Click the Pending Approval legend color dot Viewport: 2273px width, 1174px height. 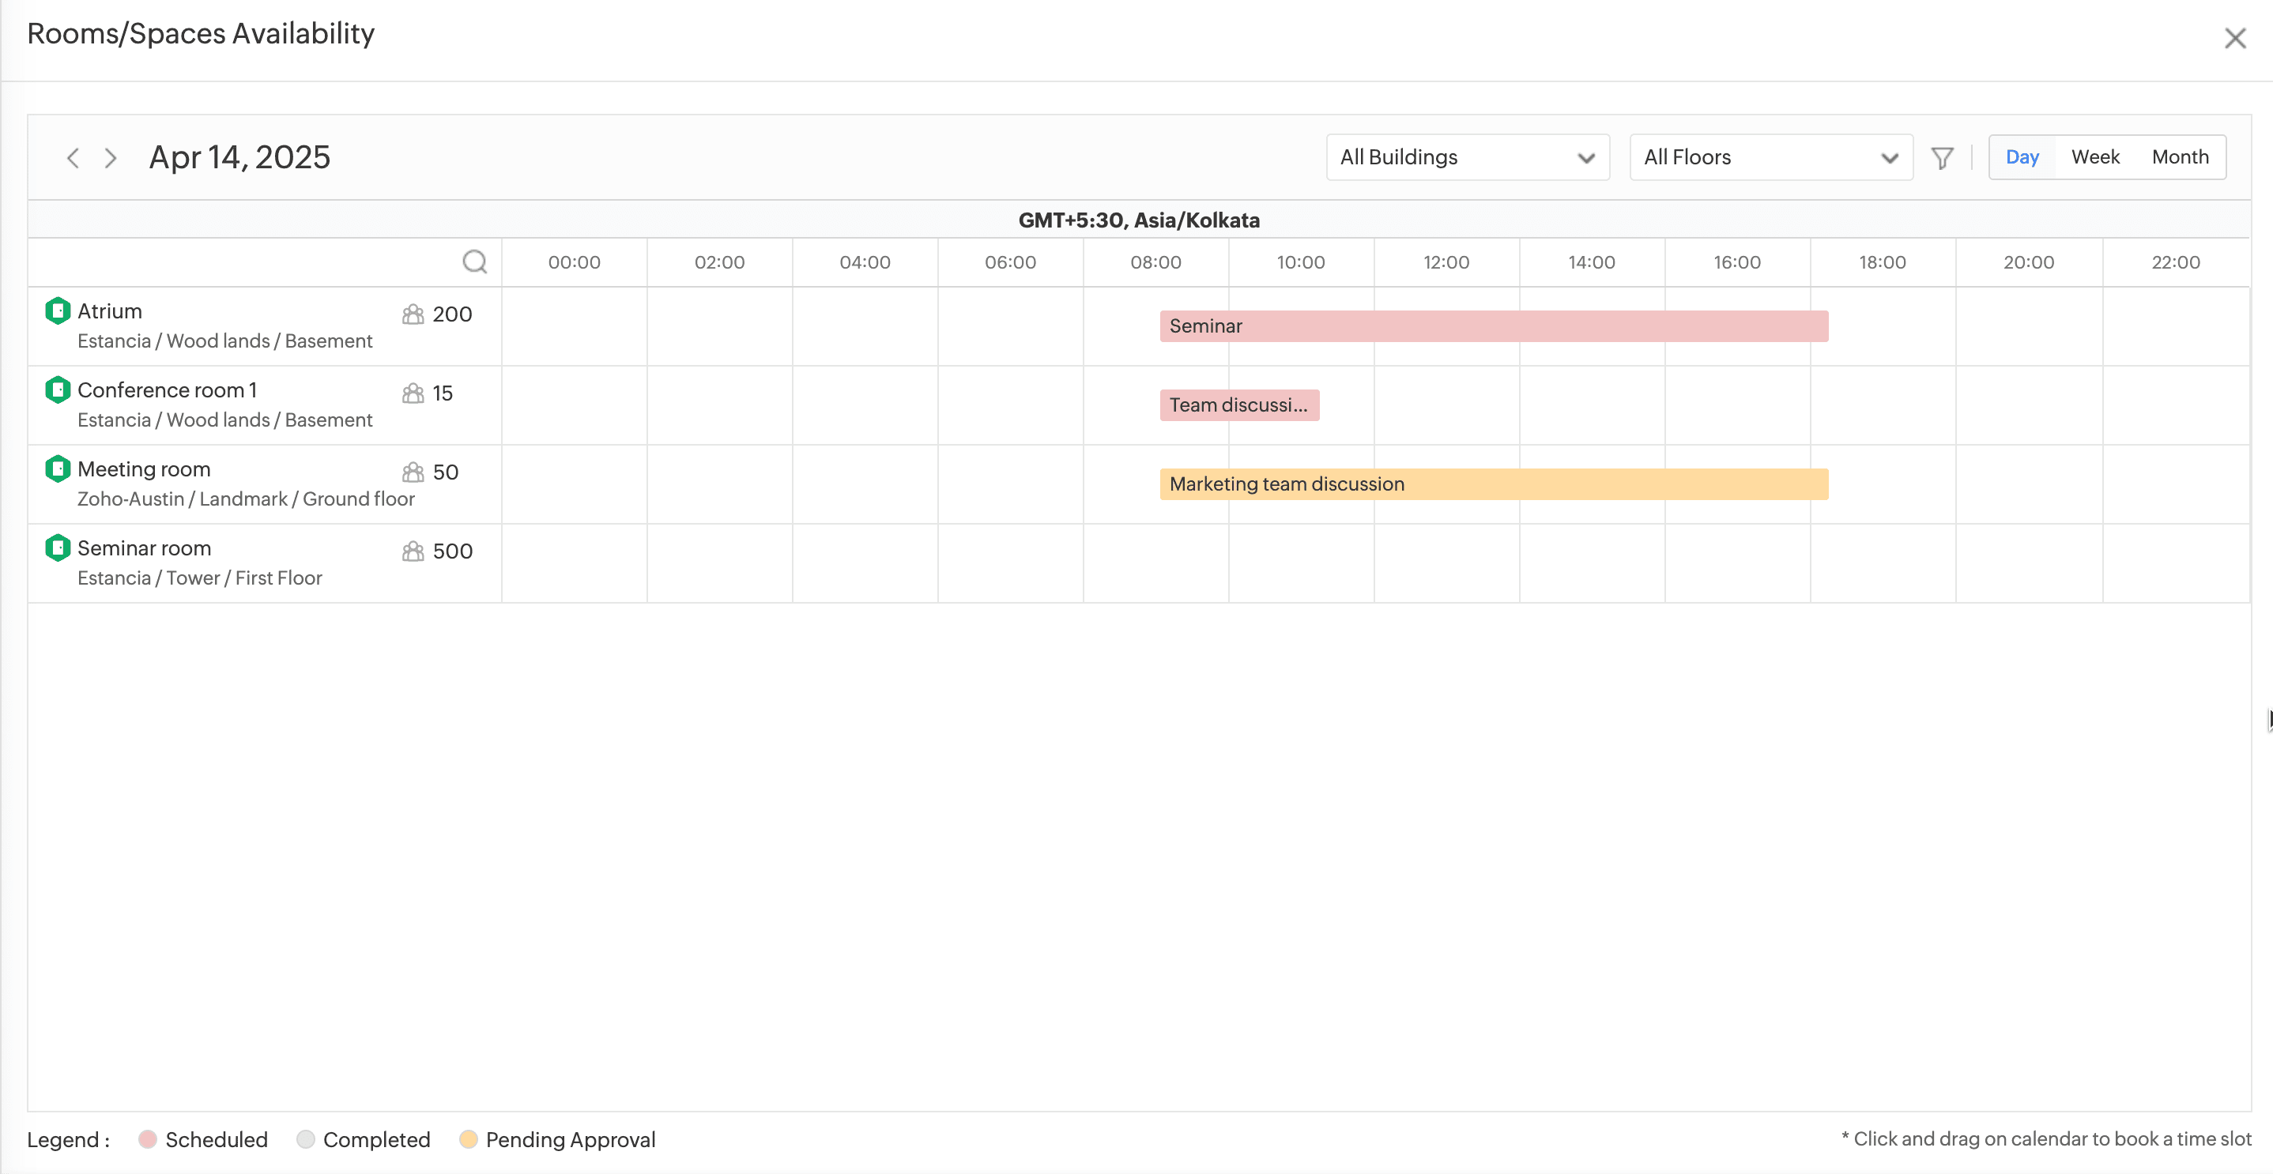[469, 1139]
